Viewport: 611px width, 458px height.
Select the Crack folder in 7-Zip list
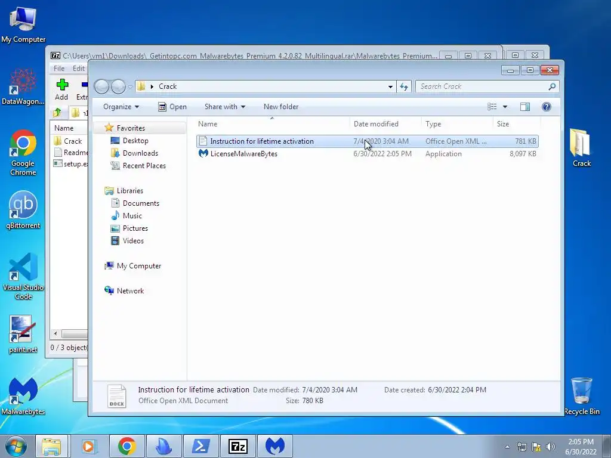[73, 141]
